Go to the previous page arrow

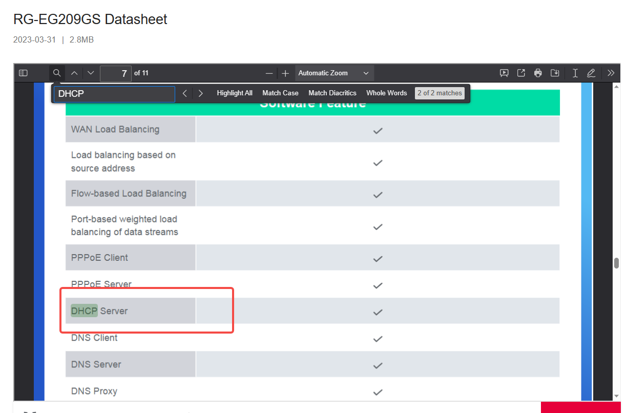point(74,73)
